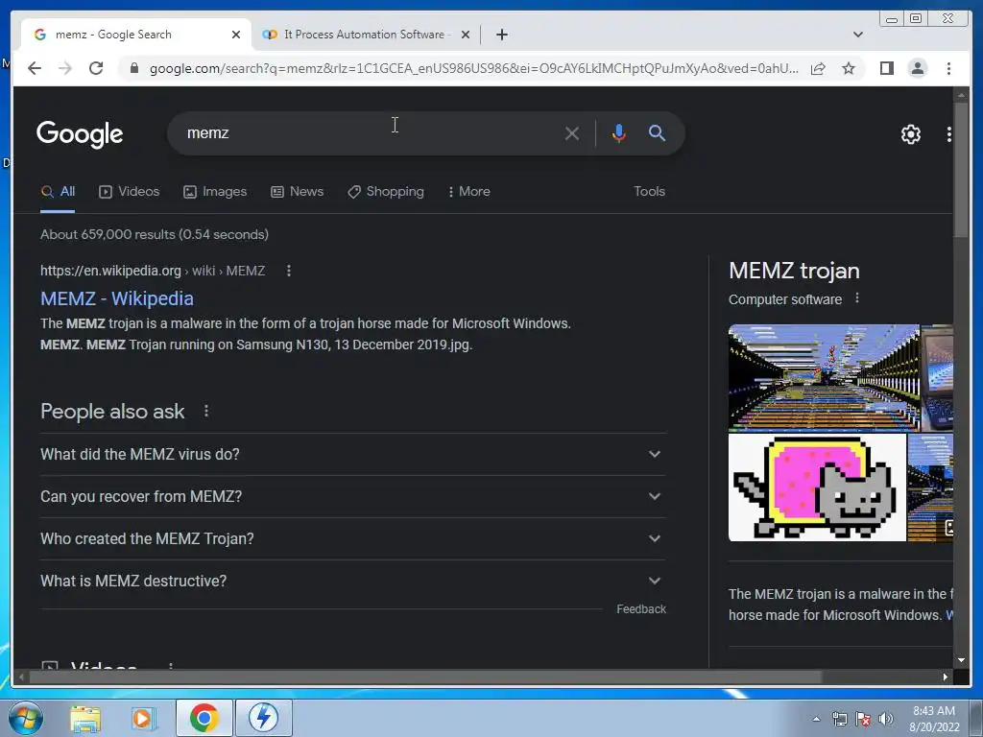This screenshot has width=983, height=737.
Task: Expand Who created the MEMZ Trojan?
Action: (x=353, y=539)
